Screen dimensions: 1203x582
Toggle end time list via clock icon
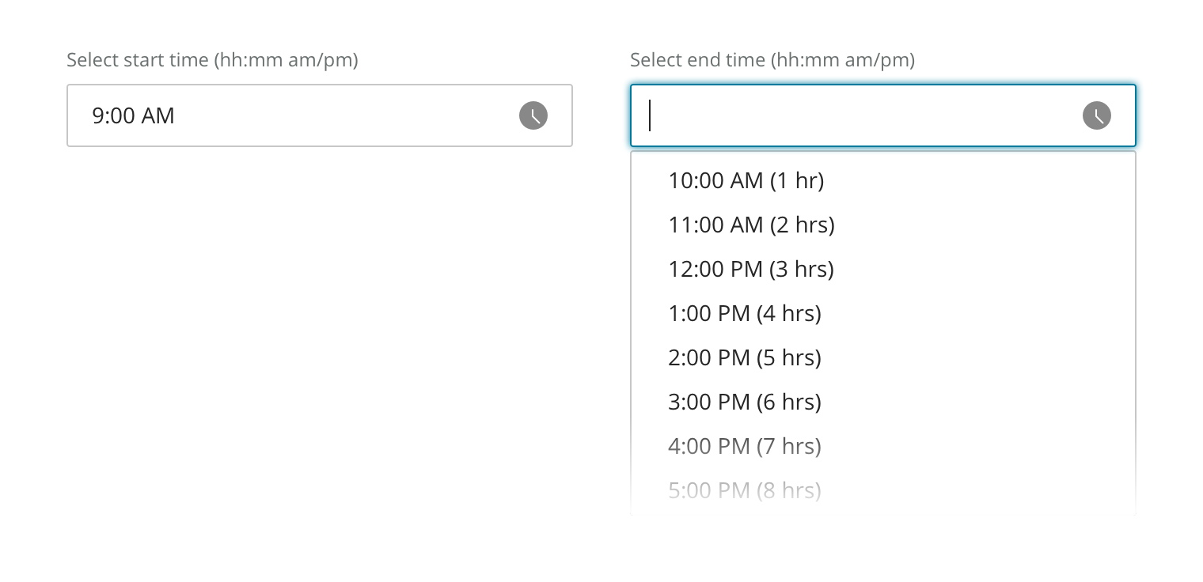[x=1096, y=115]
